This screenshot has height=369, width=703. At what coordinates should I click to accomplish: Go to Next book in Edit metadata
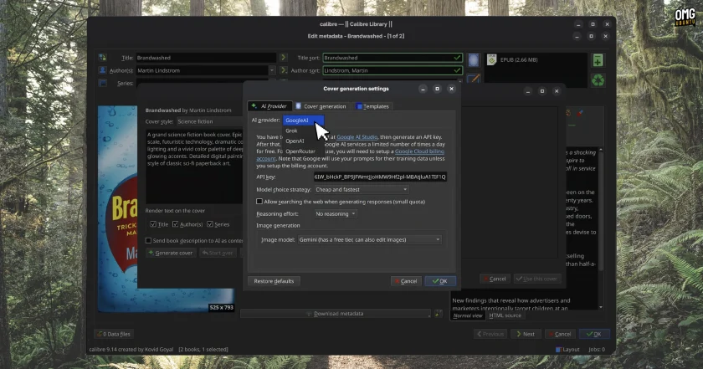pos(525,334)
